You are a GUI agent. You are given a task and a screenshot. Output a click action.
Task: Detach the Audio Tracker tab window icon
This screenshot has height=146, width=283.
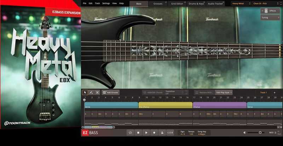point(223,2)
